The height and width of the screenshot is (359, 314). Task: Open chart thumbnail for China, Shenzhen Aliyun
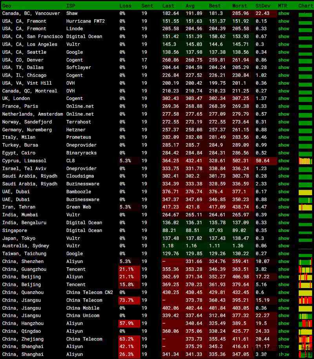click(x=305, y=262)
